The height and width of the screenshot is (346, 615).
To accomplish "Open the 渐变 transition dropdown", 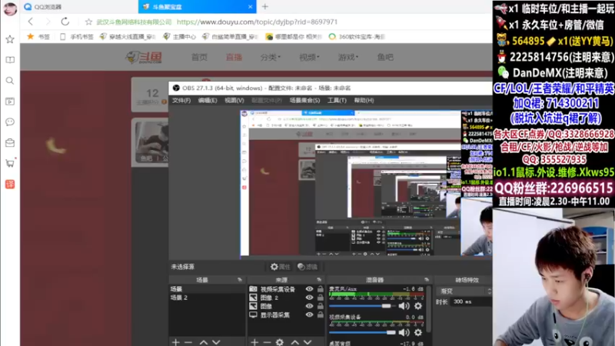I will point(464,291).
